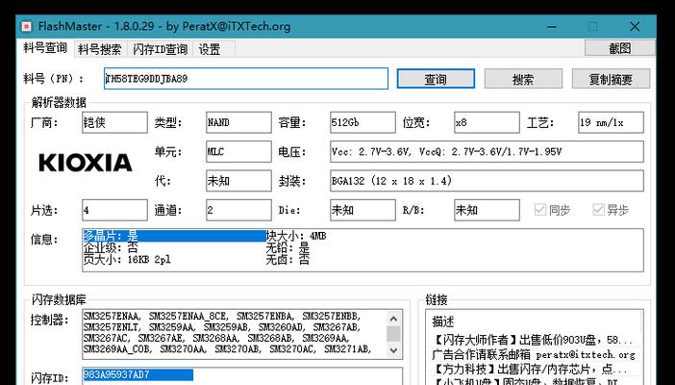The height and width of the screenshot is (385, 675).
Task: Click the 厂商 field showing 铠侠
Action: (x=114, y=122)
